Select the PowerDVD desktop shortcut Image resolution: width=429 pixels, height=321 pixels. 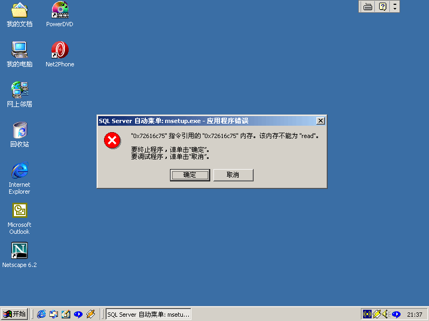60,15
